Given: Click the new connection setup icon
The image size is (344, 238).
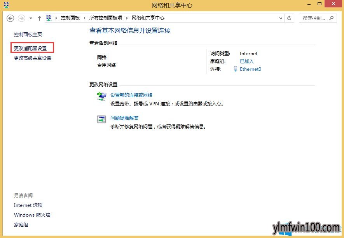Looking at the screenshot, I should click(101, 96).
